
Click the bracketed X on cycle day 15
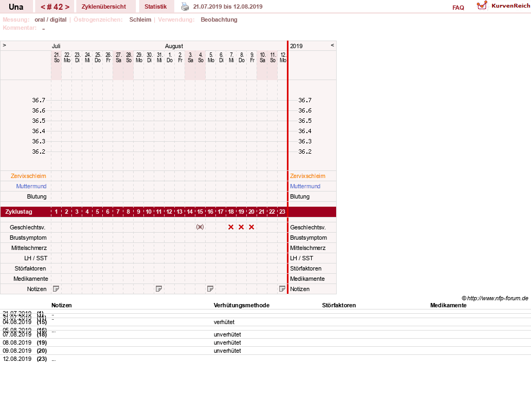pyautogui.click(x=200, y=227)
